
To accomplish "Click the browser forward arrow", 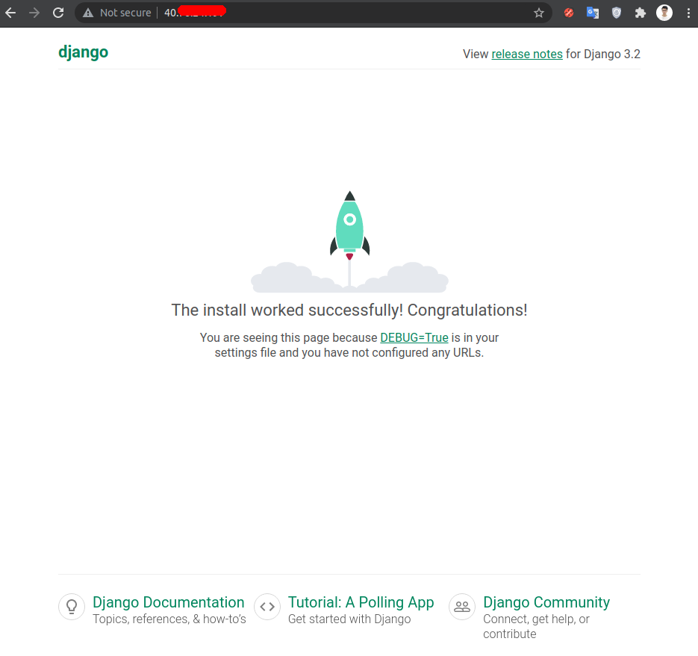I will pos(34,13).
